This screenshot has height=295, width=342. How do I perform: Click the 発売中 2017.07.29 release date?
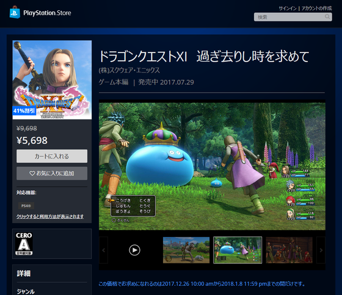tap(166, 82)
